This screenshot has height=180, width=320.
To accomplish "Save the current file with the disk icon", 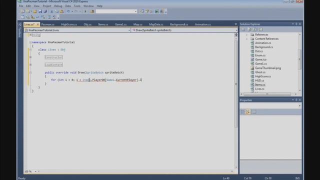I will tap(40, 11).
